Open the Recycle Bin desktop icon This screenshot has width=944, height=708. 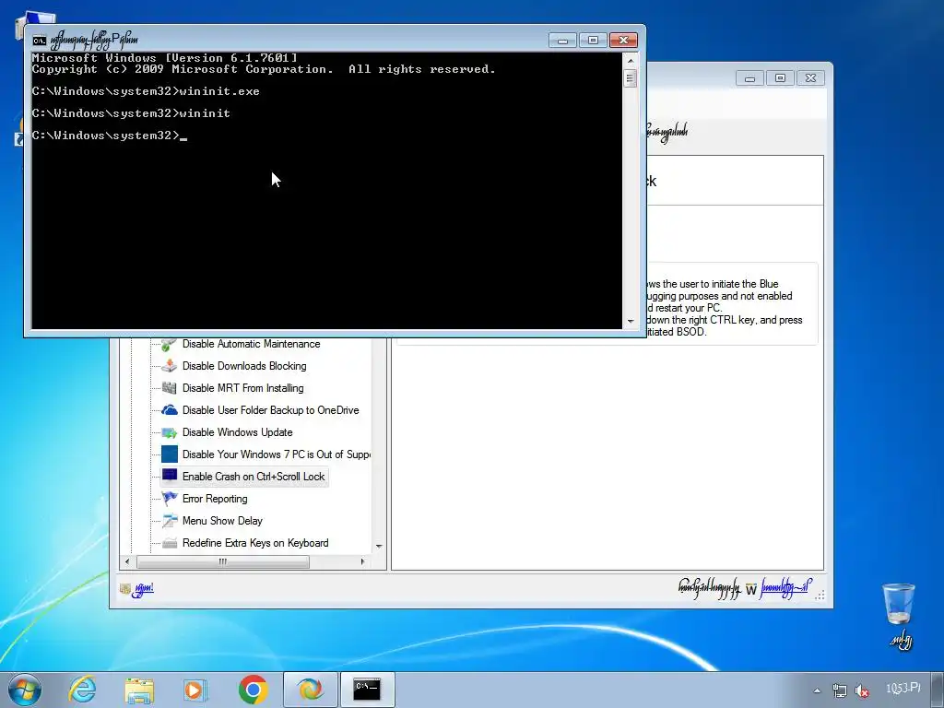point(899,604)
